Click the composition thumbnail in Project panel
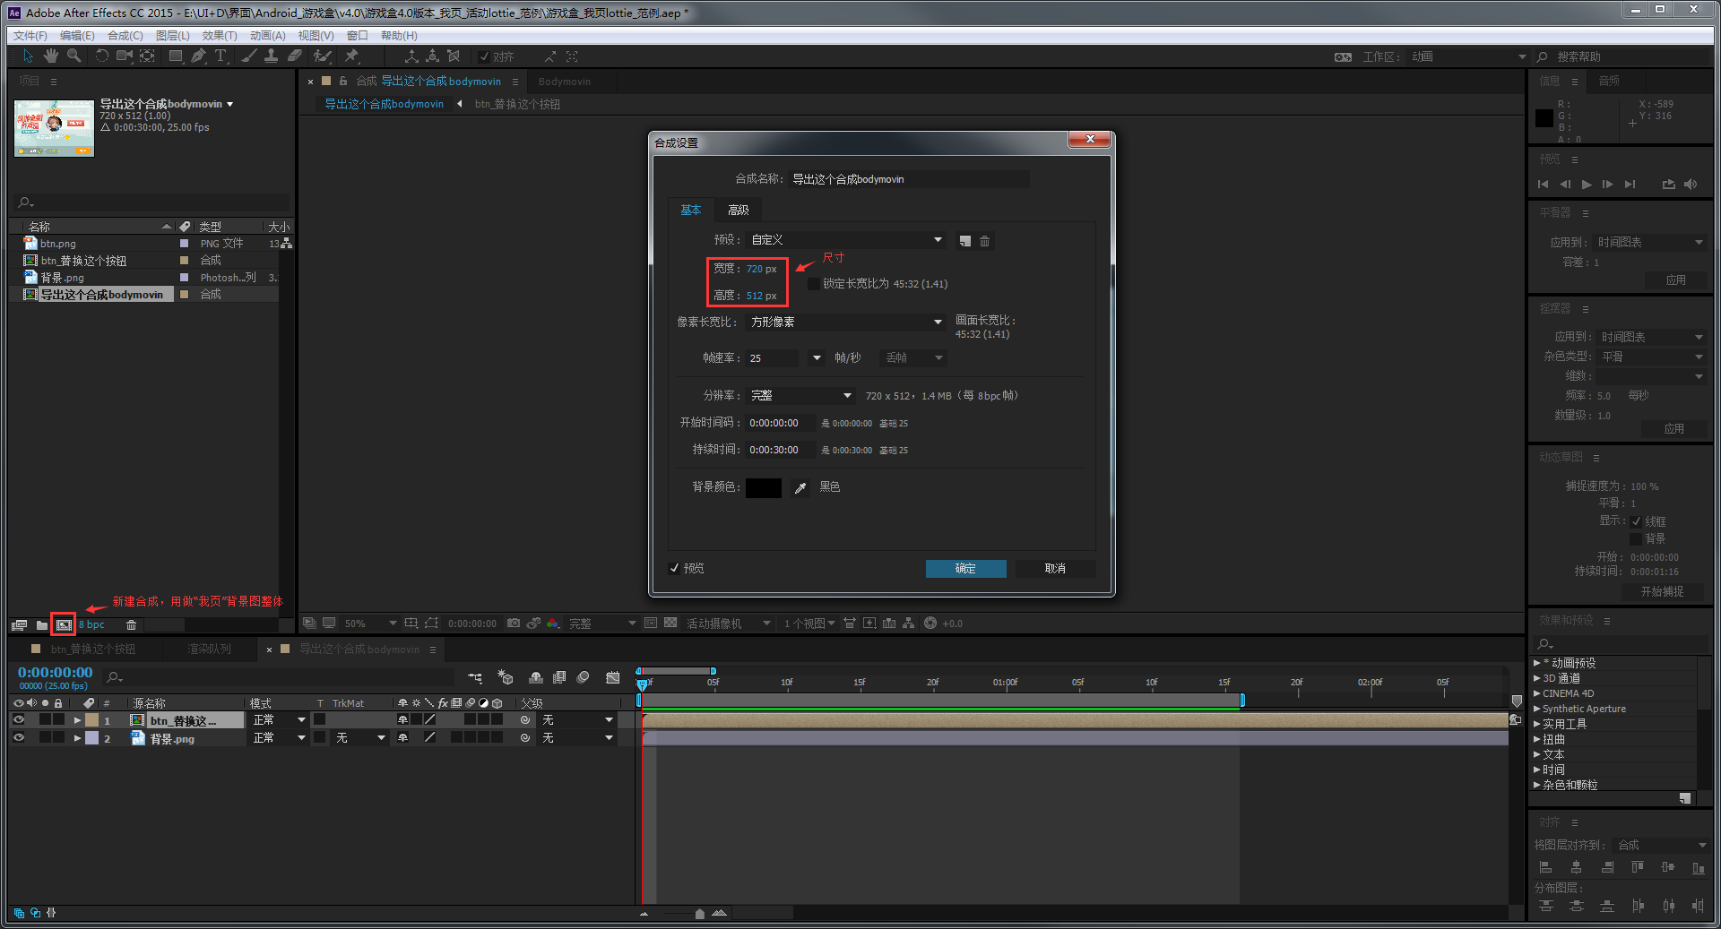Viewport: 1721px width, 929px height. tap(54, 128)
